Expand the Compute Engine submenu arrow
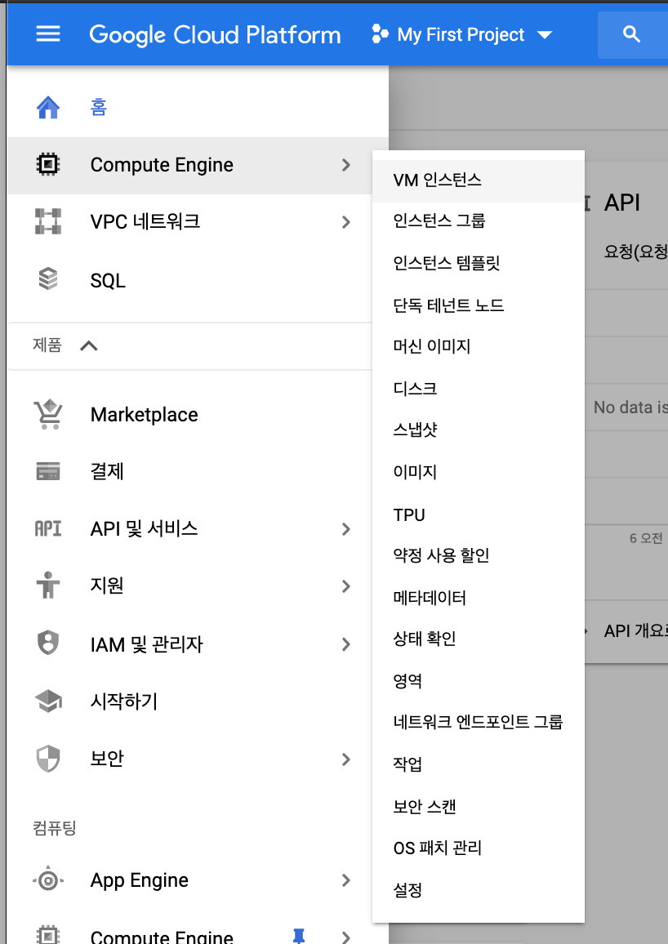This screenshot has width=668, height=944. [346, 165]
